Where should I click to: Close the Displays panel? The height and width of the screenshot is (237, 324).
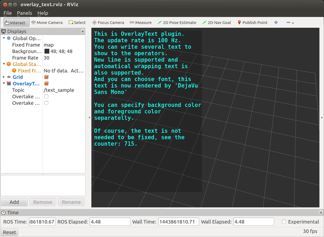point(83,32)
